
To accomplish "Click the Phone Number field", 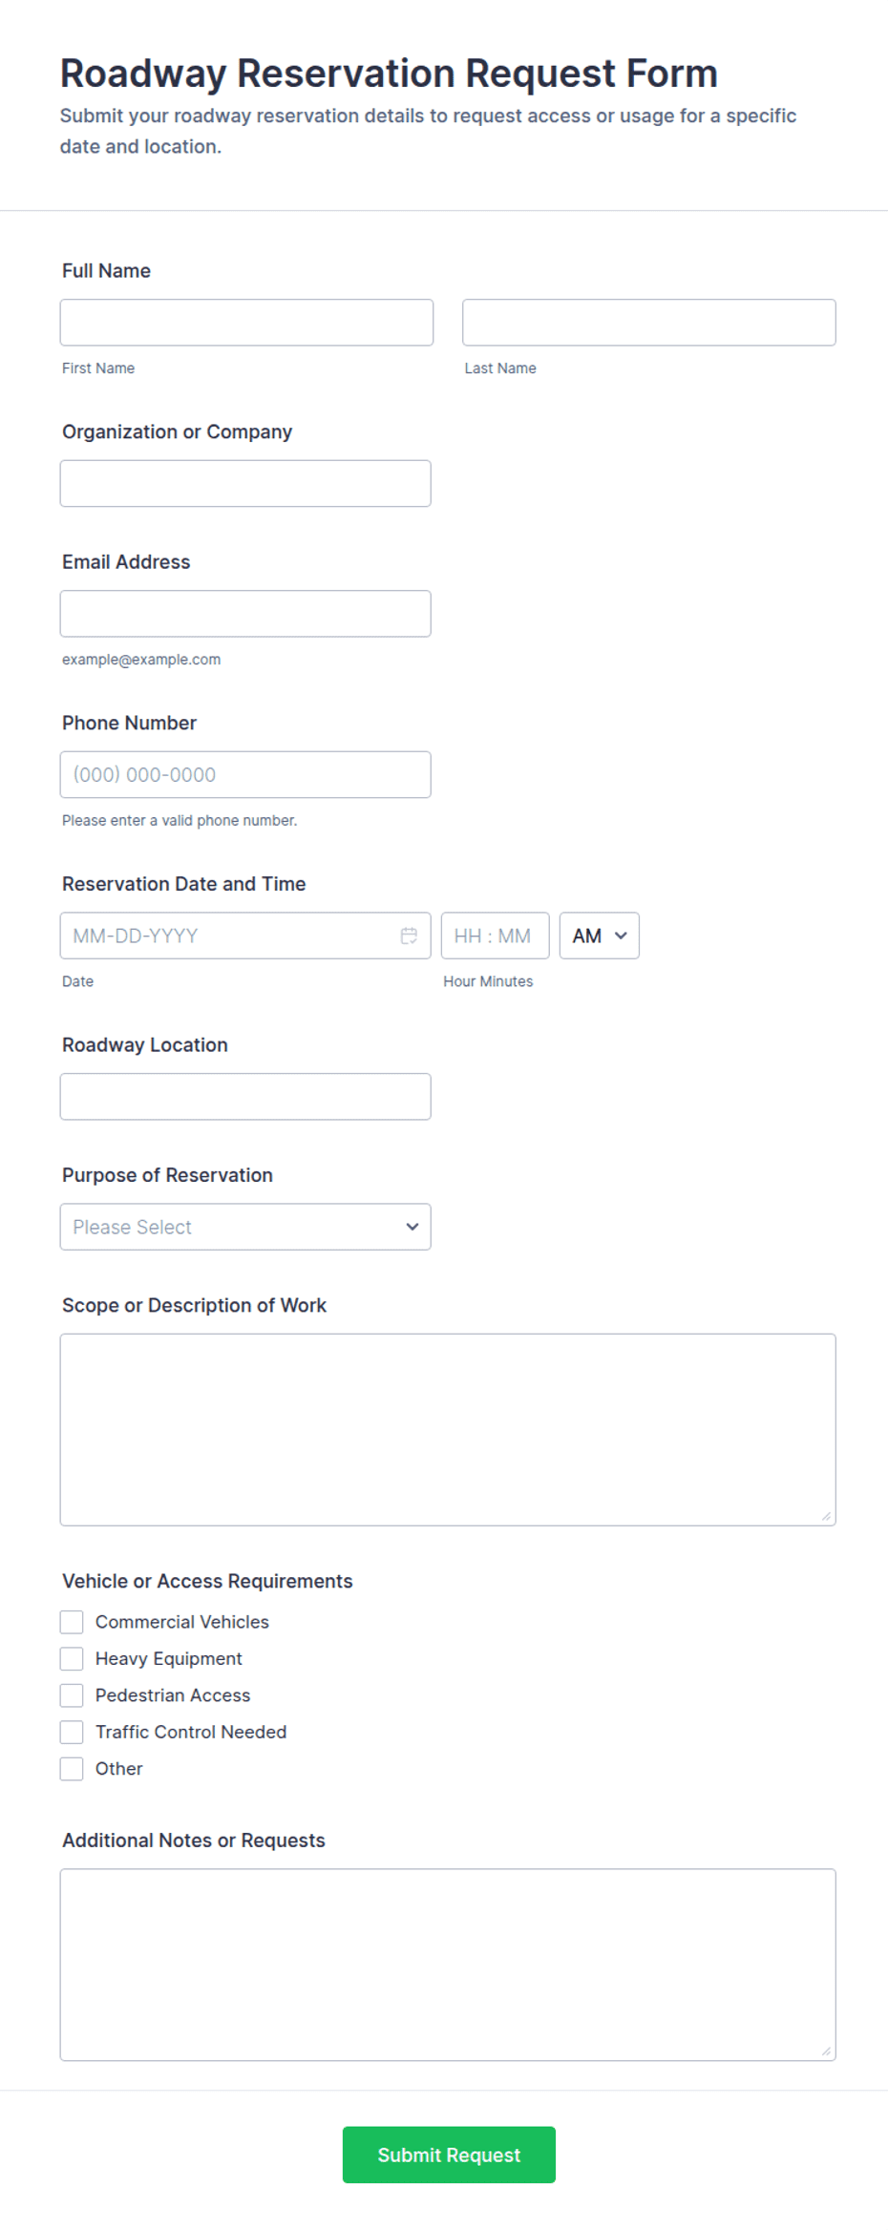I will click(245, 774).
